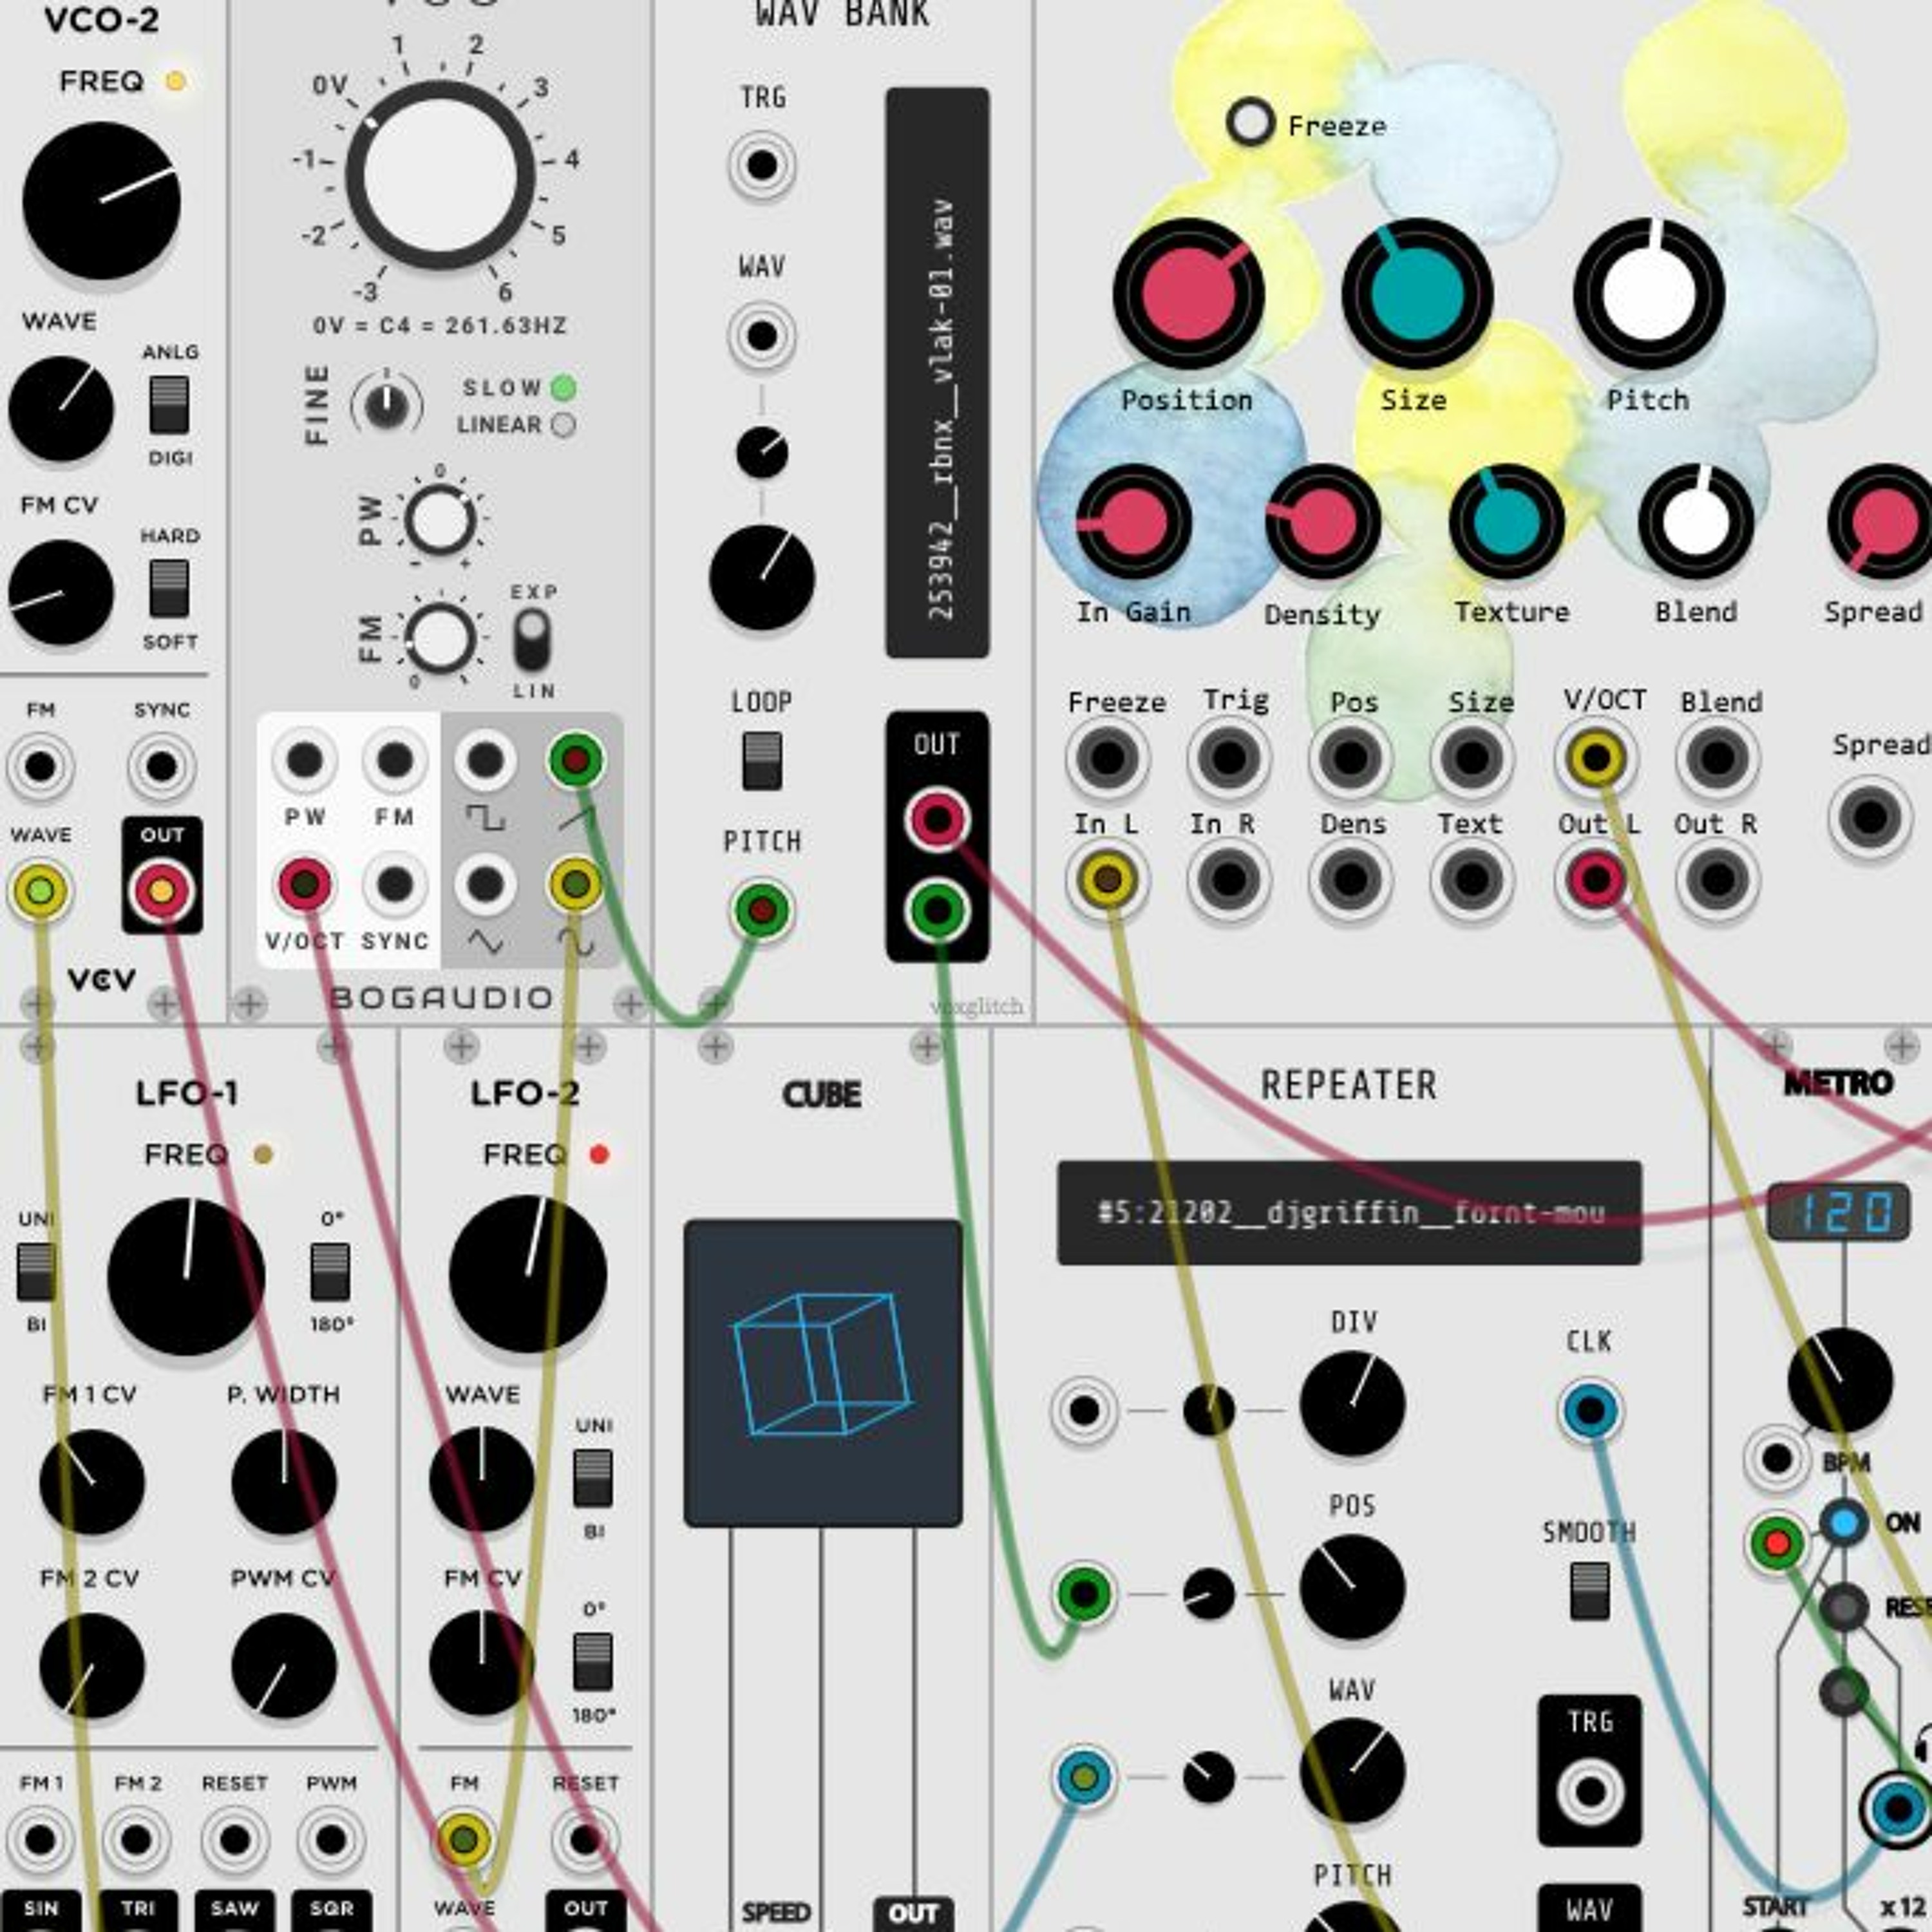
Task: Toggle the HARD/SOFT sync switch on VCO-2
Action: [x=169, y=588]
